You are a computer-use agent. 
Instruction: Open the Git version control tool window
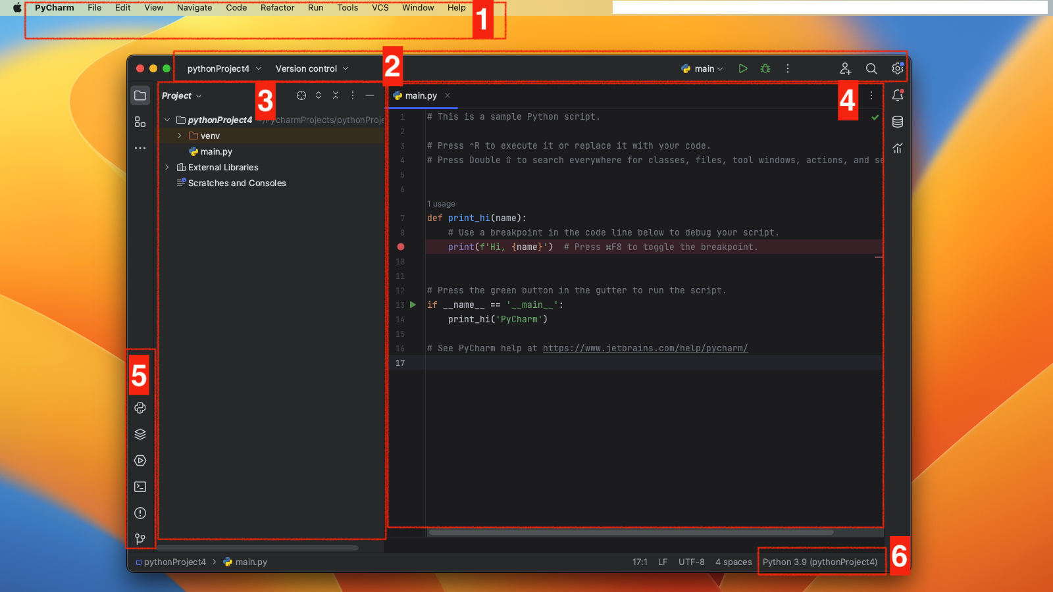coord(140,539)
